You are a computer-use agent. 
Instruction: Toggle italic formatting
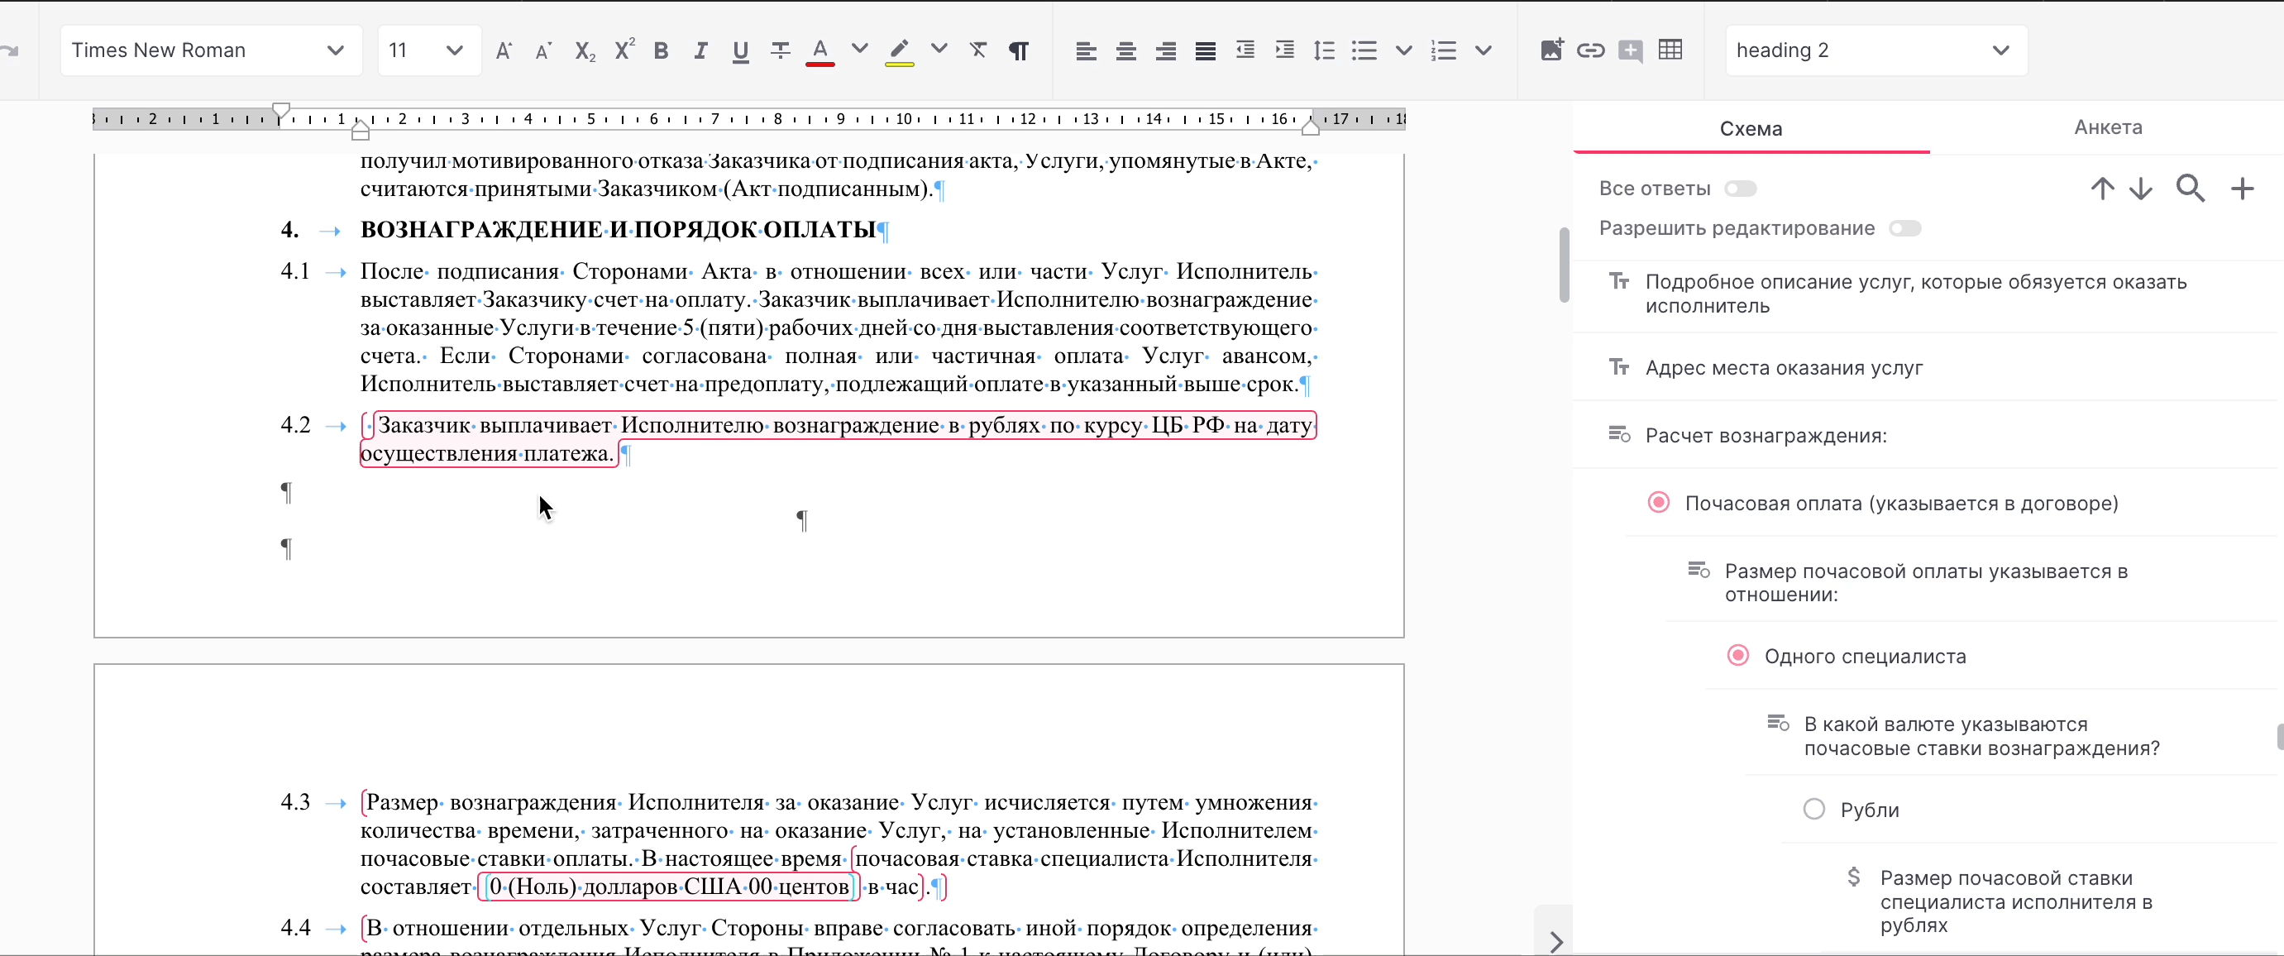700,50
